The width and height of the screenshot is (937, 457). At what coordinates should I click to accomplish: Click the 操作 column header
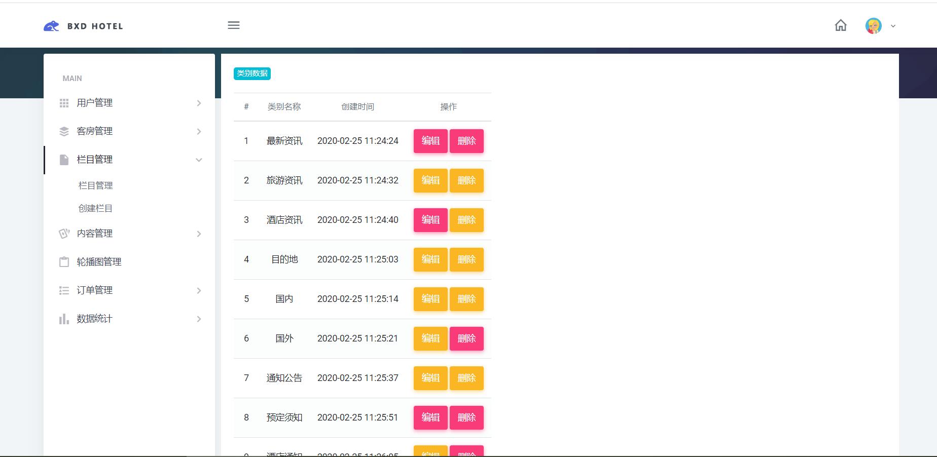(449, 107)
